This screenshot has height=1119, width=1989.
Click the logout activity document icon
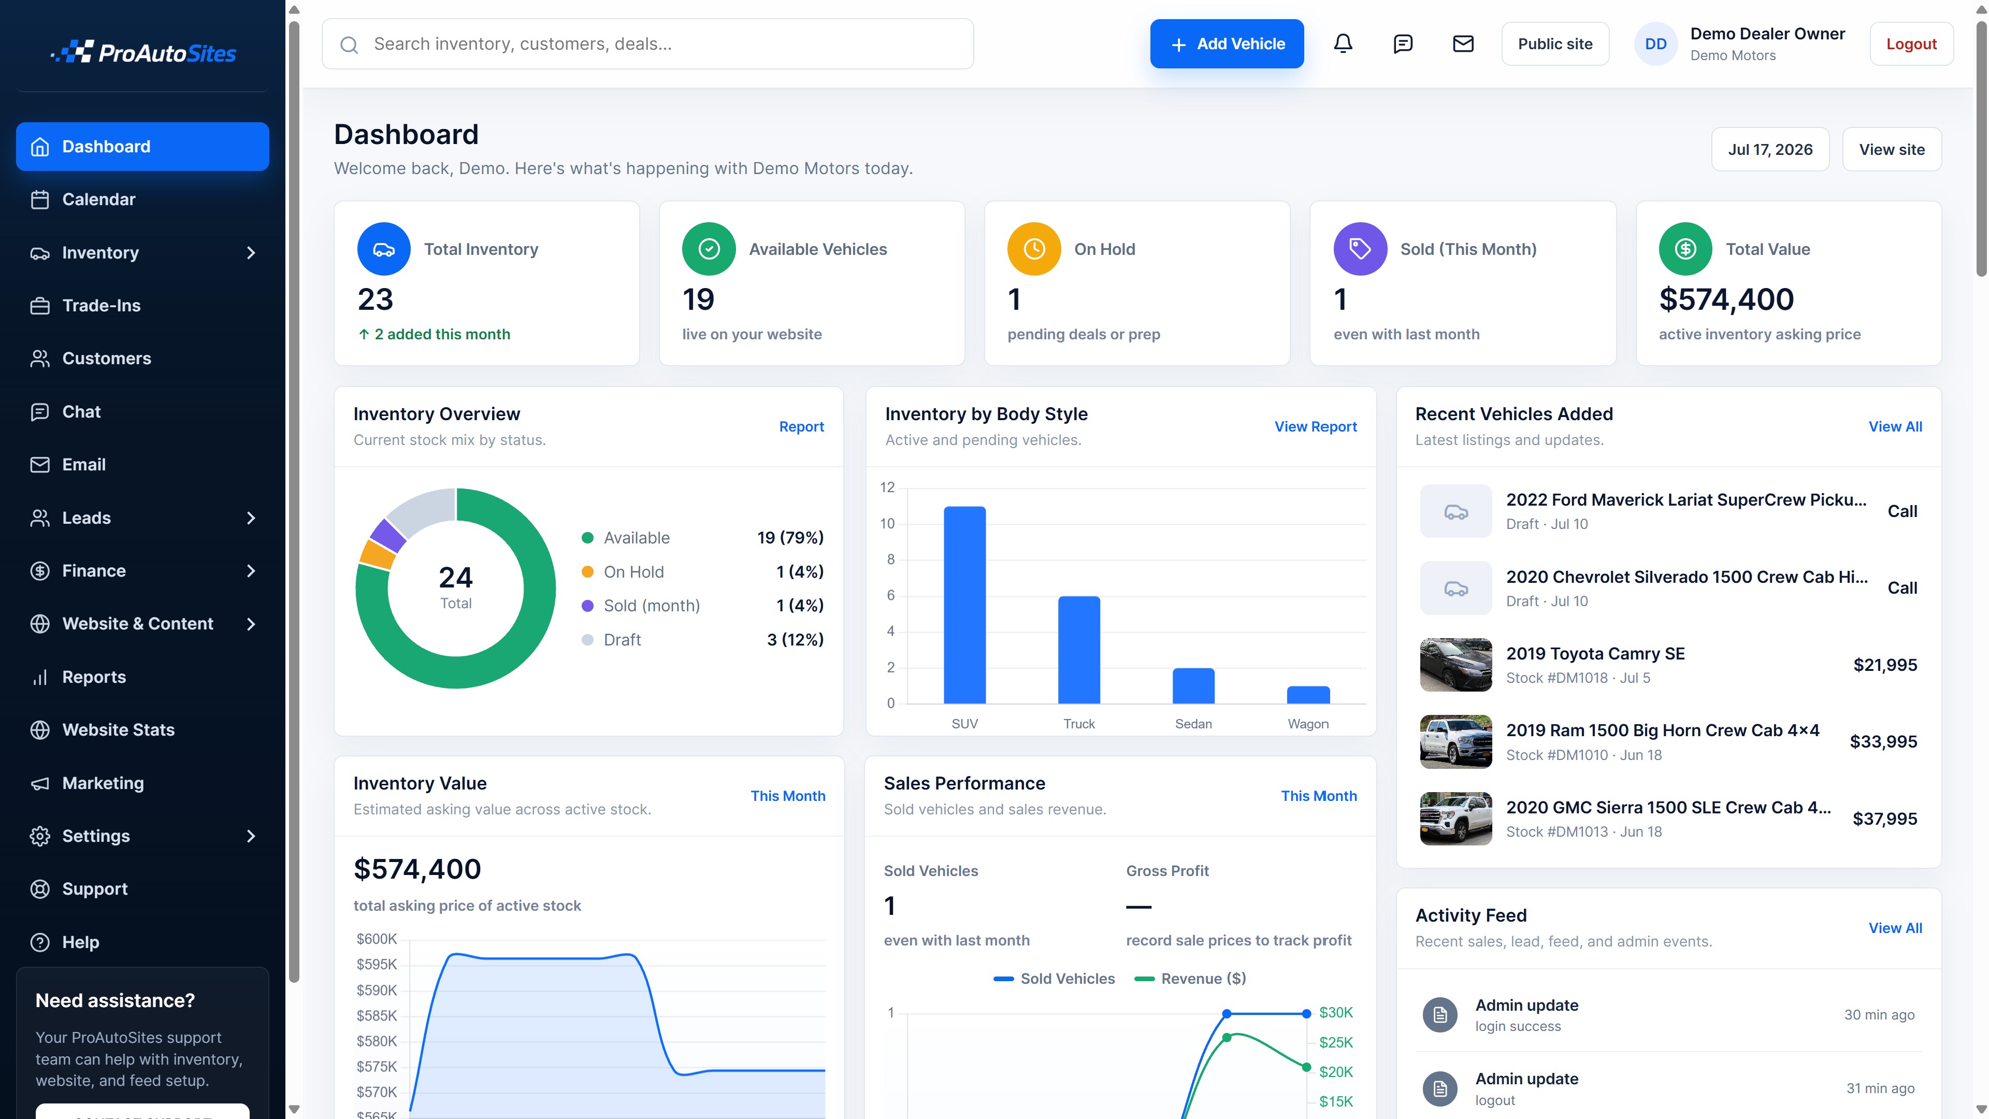(1439, 1088)
